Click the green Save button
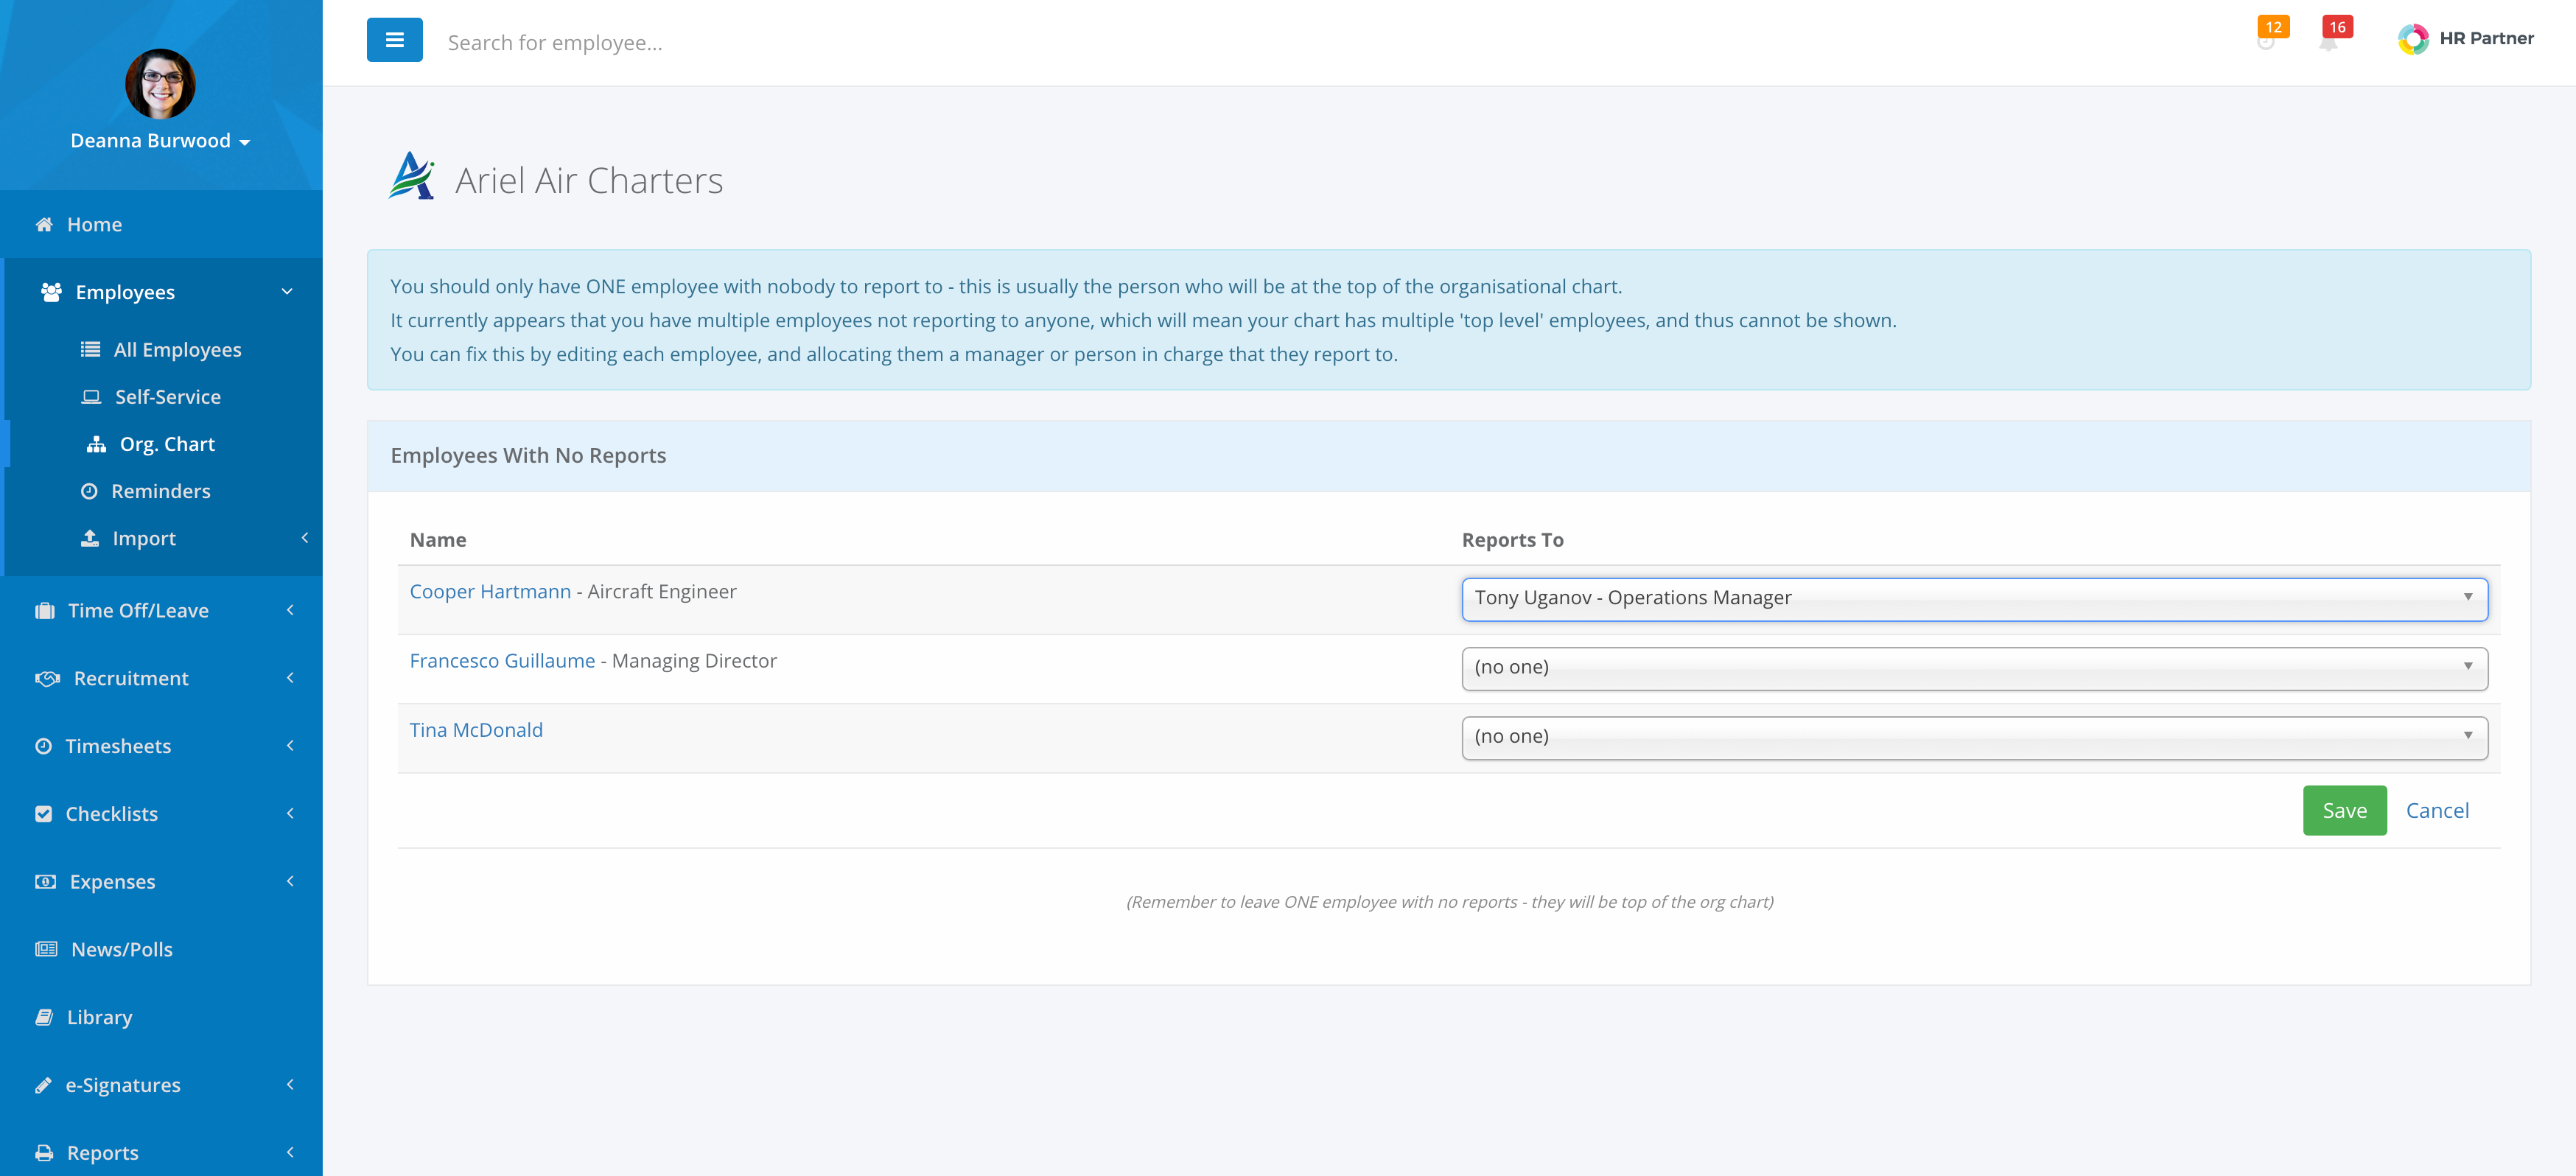 pyautogui.click(x=2344, y=810)
